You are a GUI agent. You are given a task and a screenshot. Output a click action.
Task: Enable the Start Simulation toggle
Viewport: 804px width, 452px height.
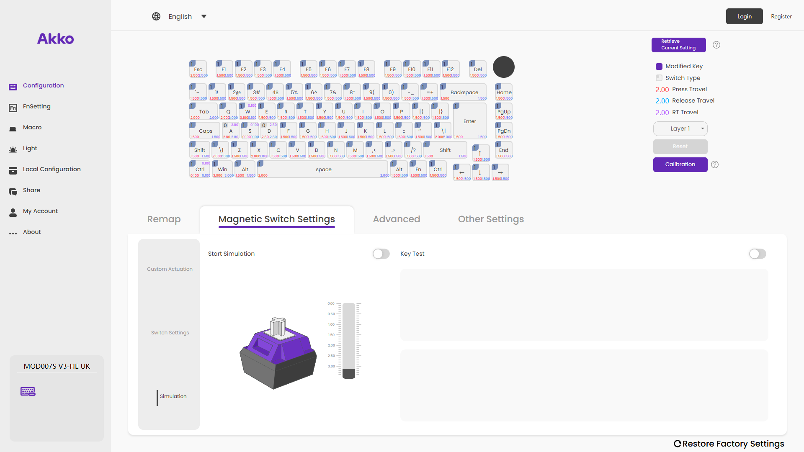(381, 254)
